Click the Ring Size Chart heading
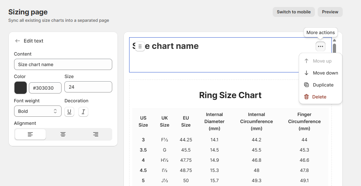Viewport: 361px width, 186px height. [230, 95]
